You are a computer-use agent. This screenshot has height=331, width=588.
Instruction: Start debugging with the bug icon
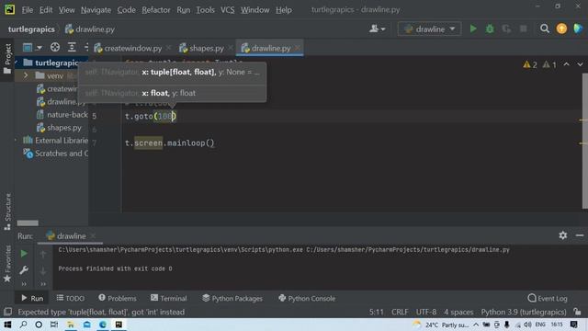[x=490, y=29]
